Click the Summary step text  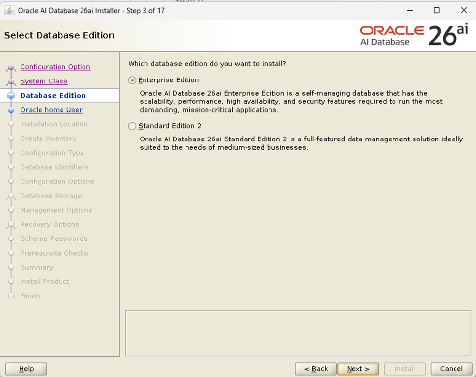click(37, 267)
